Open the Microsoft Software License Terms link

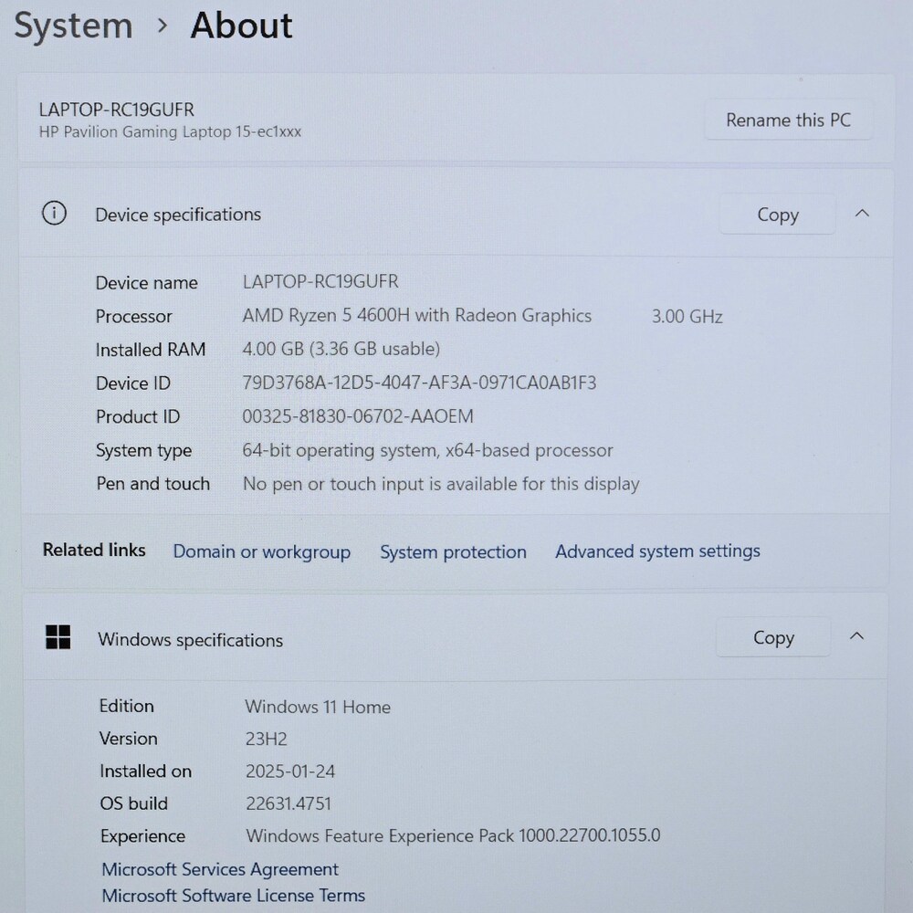[x=234, y=895]
